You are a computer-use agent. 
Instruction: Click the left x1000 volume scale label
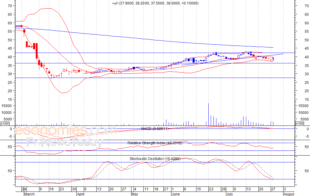click(x=5, y=123)
